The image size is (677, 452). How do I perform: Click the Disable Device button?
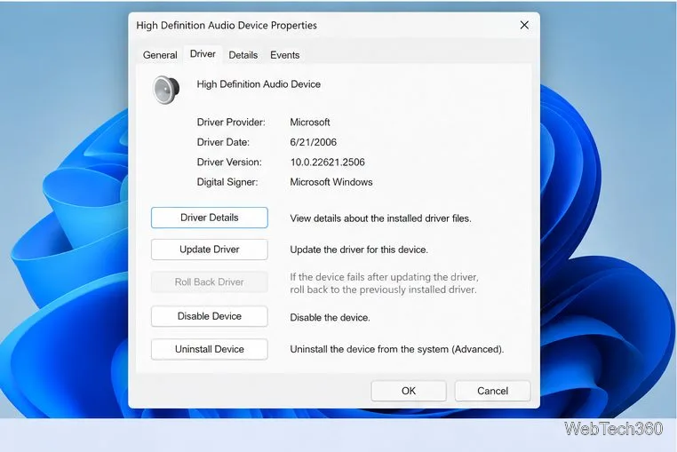(x=210, y=316)
